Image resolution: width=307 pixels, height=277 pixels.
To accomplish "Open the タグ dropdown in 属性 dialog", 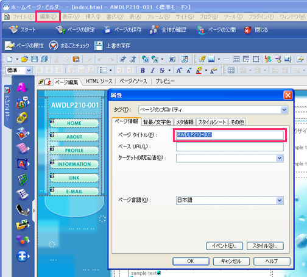I will click(284, 110).
